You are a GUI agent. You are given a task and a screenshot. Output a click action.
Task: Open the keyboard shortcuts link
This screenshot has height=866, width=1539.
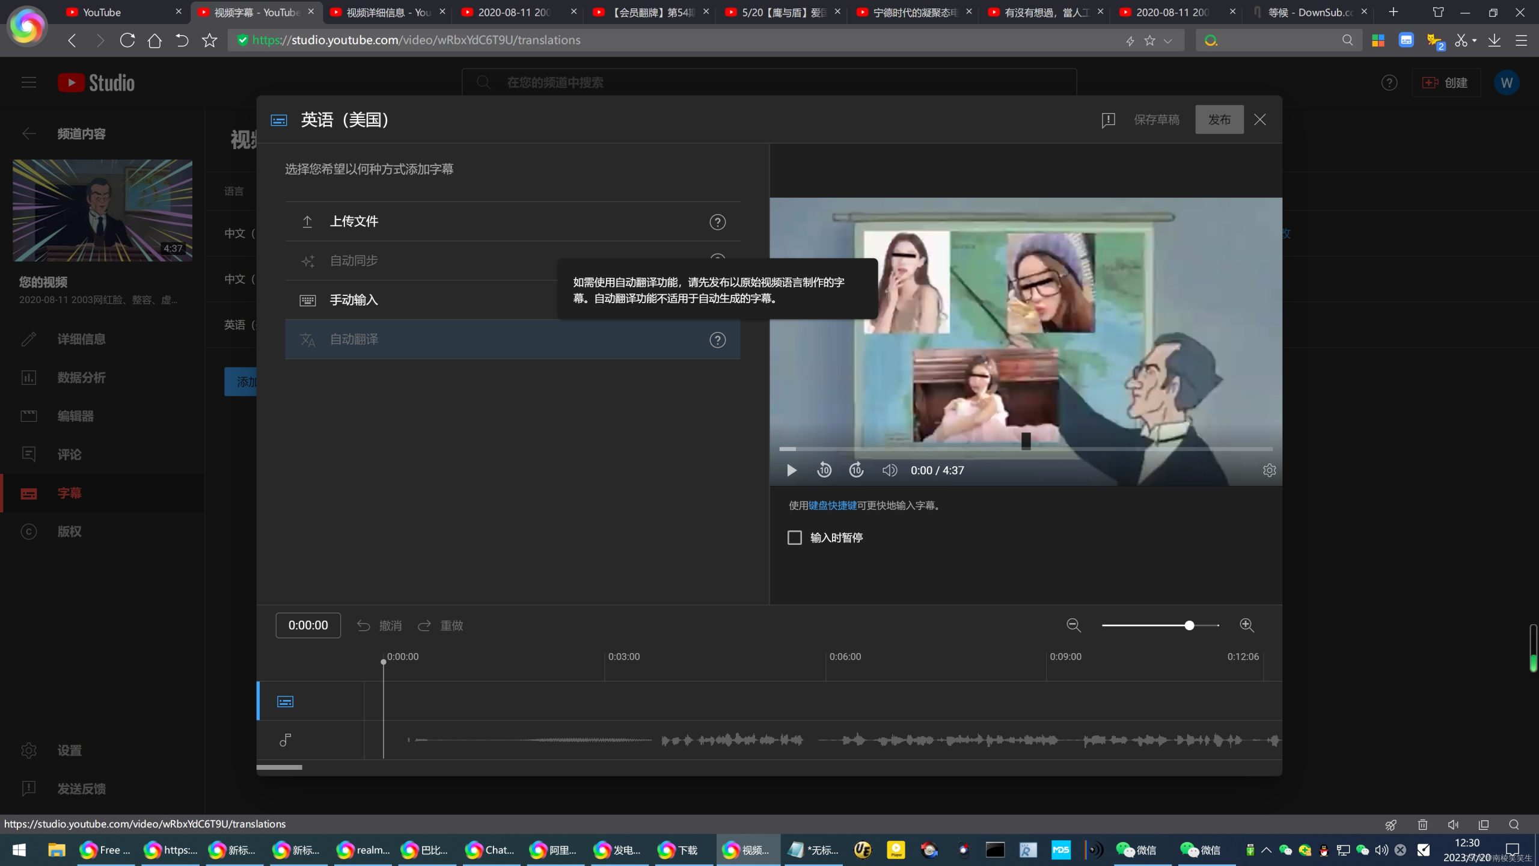pos(832,506)
